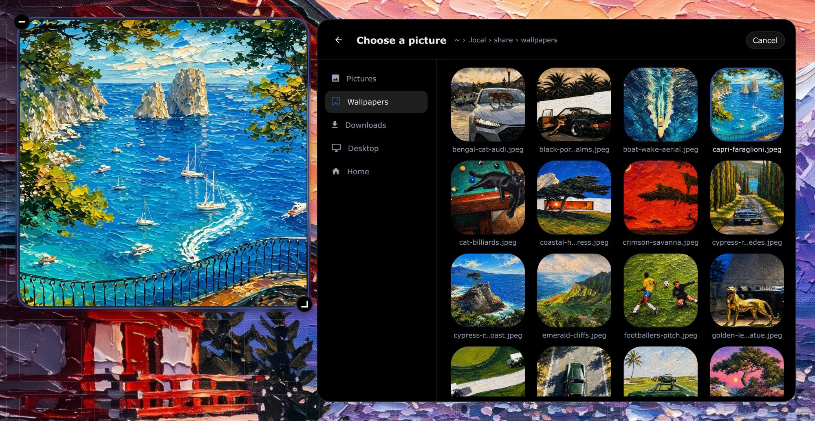815x421 pixels.
Task: Click the emerald-cliffs.jpeg label
Action: 574,335
